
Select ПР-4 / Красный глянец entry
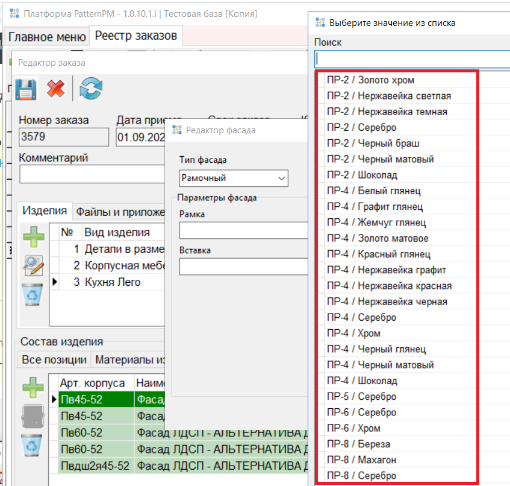tap(378, 254)
